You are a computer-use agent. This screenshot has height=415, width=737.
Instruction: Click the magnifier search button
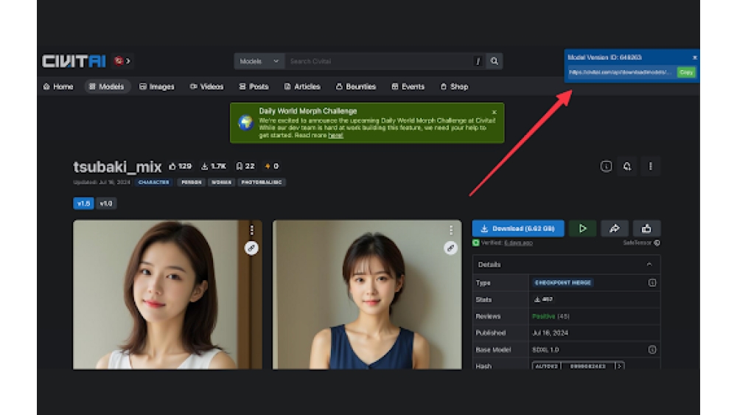coord(495,61)
